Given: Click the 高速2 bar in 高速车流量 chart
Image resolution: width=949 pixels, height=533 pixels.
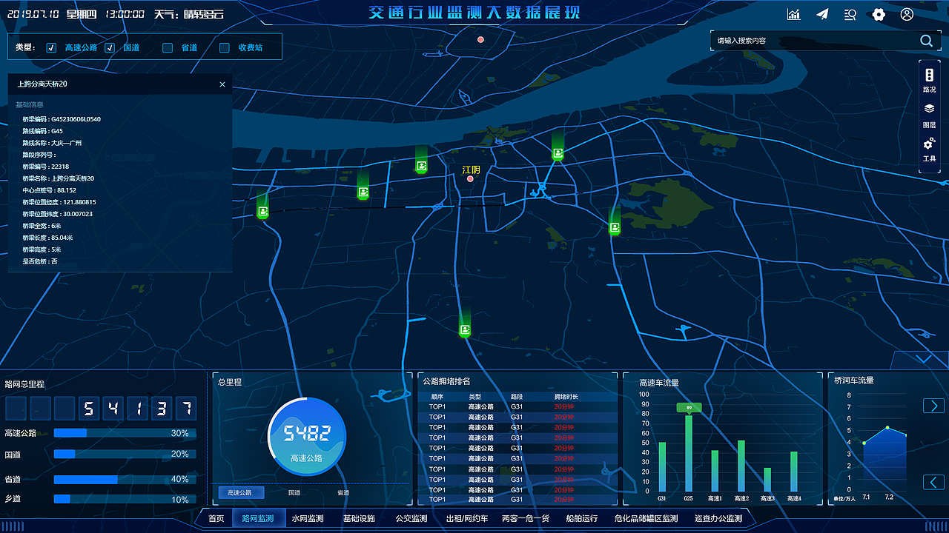Looking at the screenshot, I should tap(741, 466).
